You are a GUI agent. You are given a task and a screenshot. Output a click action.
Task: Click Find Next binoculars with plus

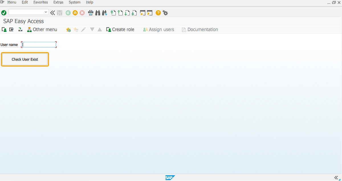(104, 13)
